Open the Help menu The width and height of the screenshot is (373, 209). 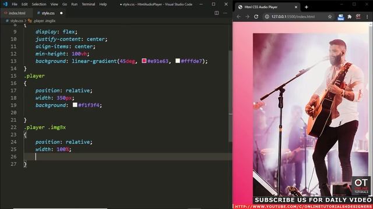103,4
